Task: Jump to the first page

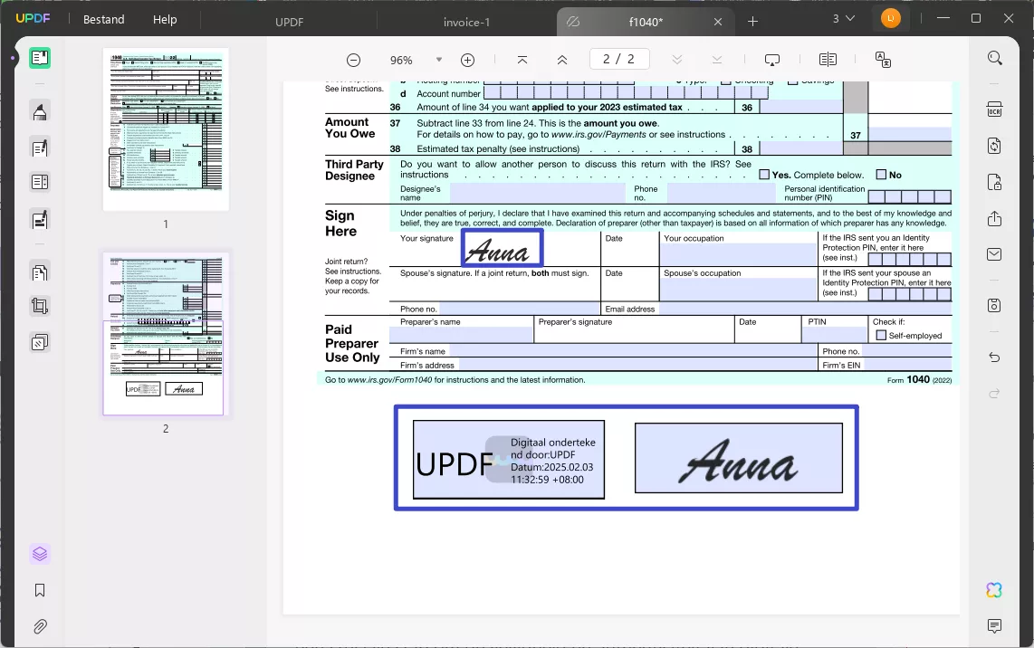Action: (522, 60)
